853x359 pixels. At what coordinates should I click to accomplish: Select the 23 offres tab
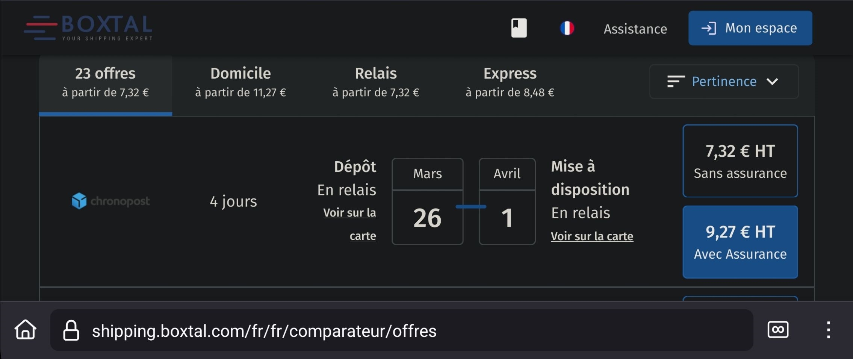(x=105, y=82)
